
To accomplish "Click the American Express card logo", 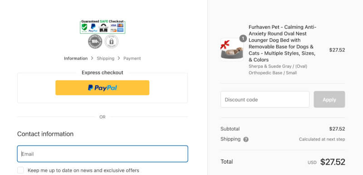I will (120, 30).
